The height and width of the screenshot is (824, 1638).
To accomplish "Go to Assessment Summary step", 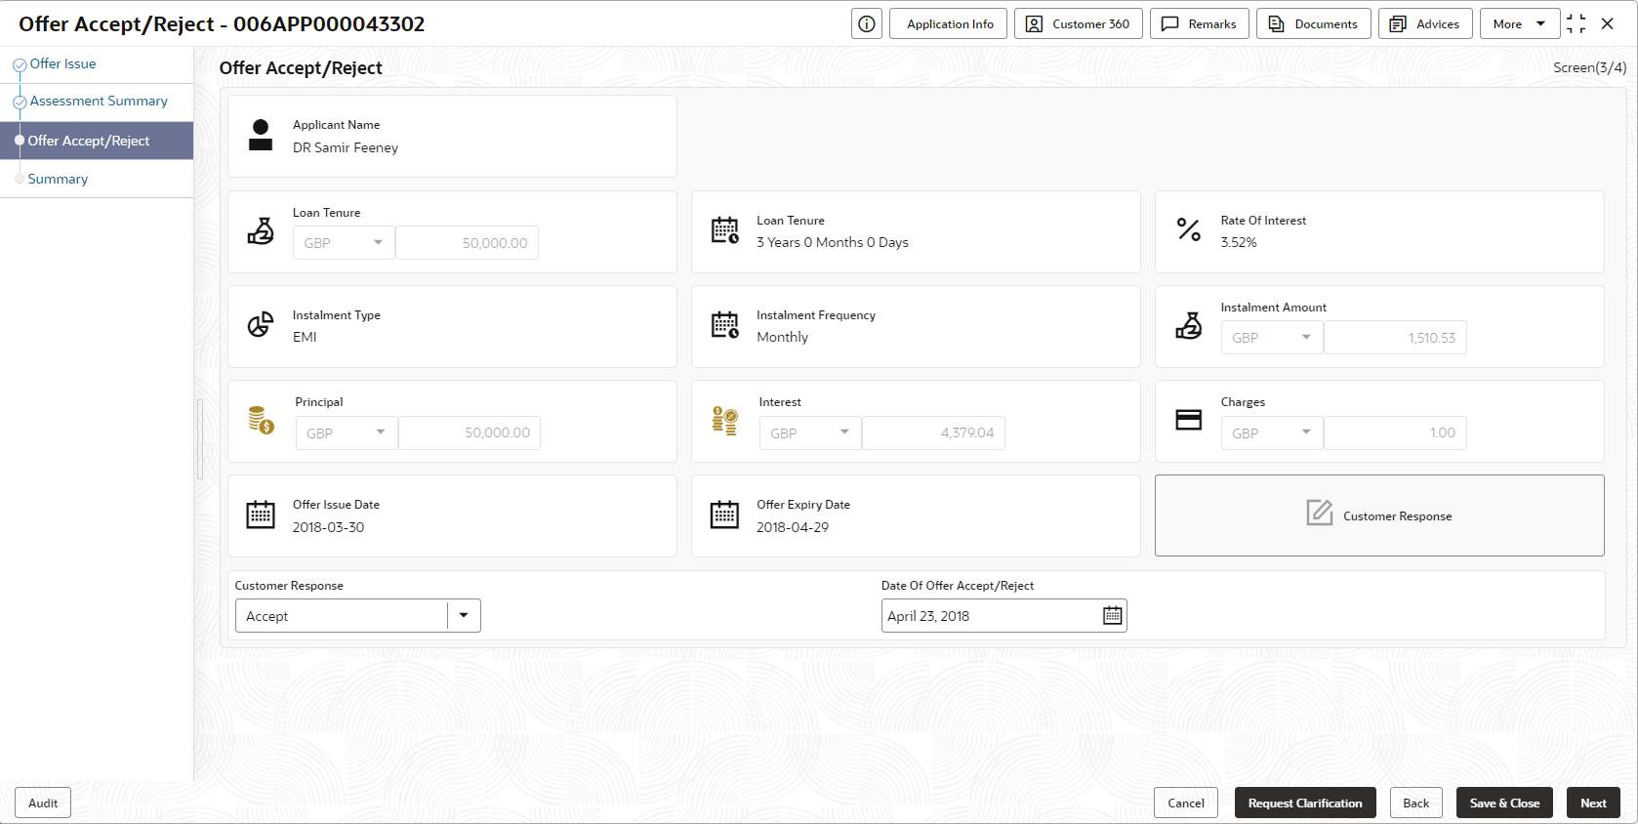I will tap(99, 102).
